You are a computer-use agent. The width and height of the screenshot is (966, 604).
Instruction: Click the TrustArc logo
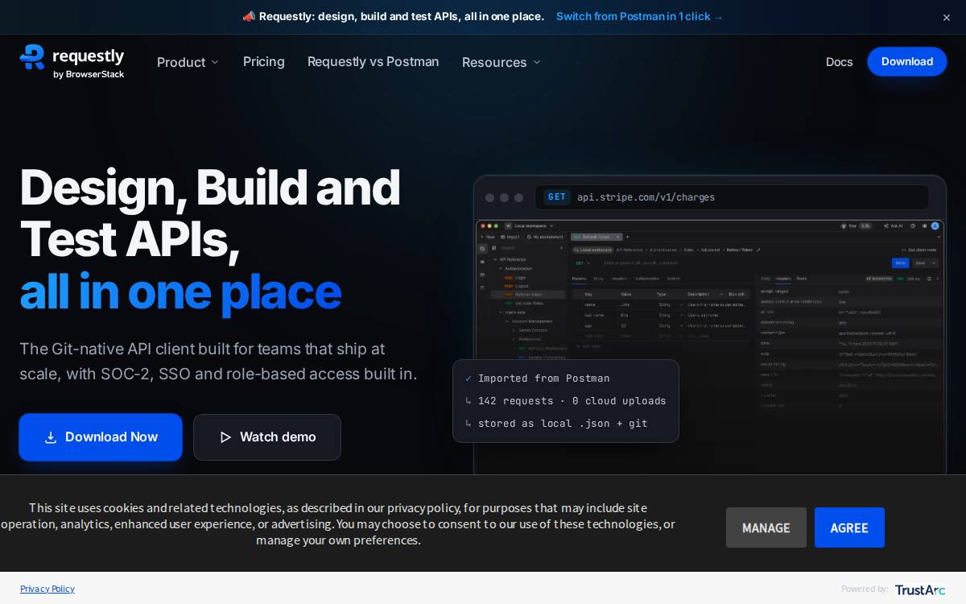tap(920, 590)
